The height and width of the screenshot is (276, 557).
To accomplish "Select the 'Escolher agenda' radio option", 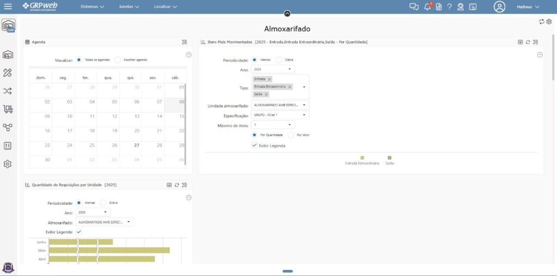I will (119, 60).
